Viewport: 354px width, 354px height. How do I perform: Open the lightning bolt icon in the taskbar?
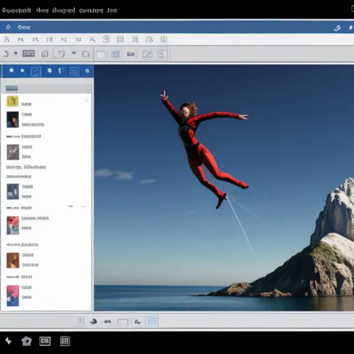(x=8, y=341)
